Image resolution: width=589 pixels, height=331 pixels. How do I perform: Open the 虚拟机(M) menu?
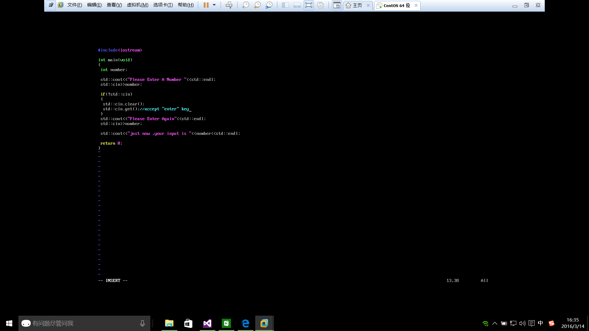tap(137, 5)
